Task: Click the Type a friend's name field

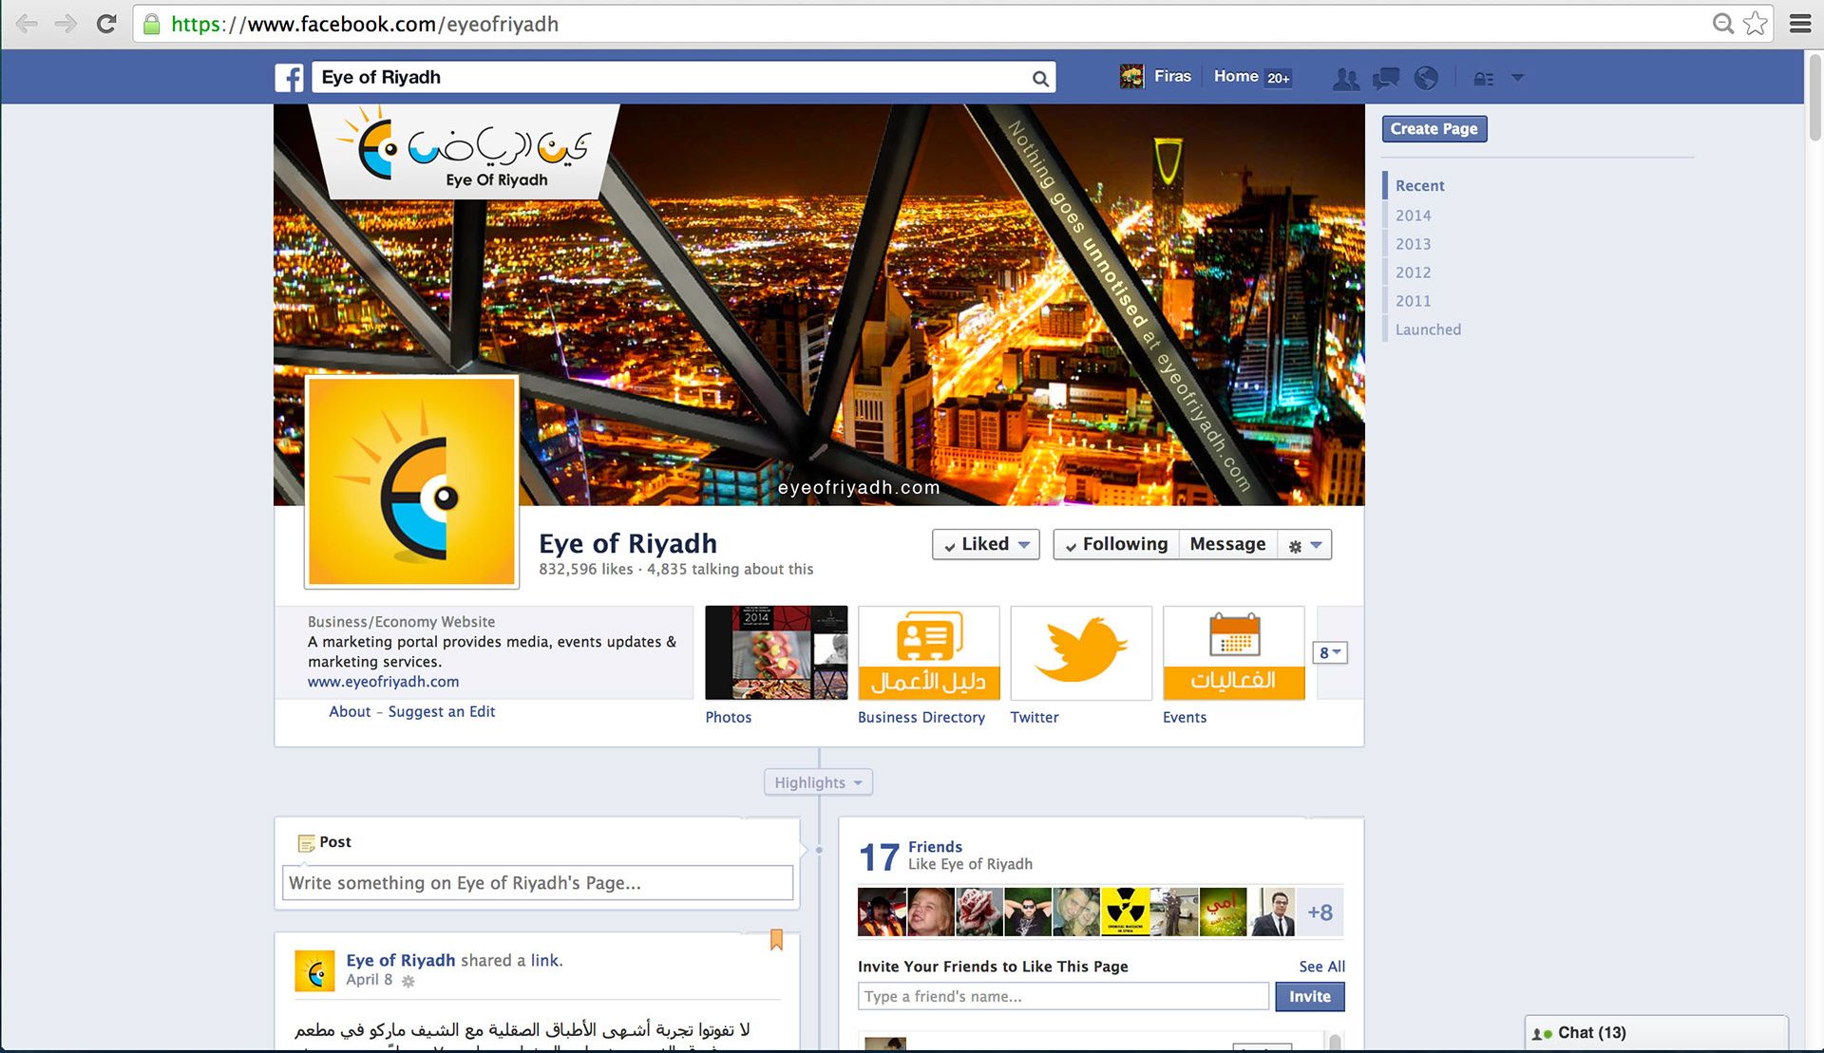Action: 1063,997
